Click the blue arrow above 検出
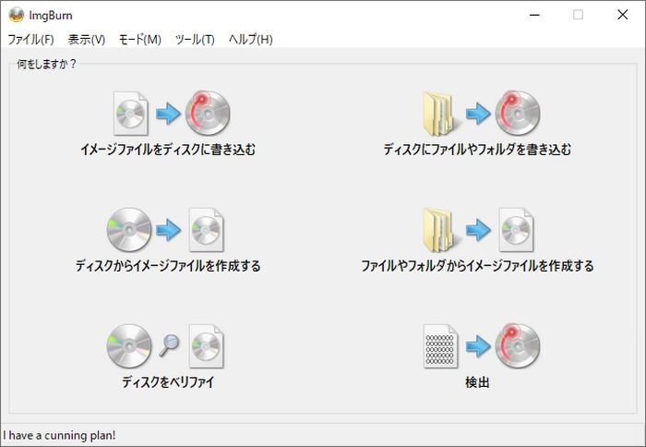Screen dimensions: 646x447 click(x=478, y=346)
